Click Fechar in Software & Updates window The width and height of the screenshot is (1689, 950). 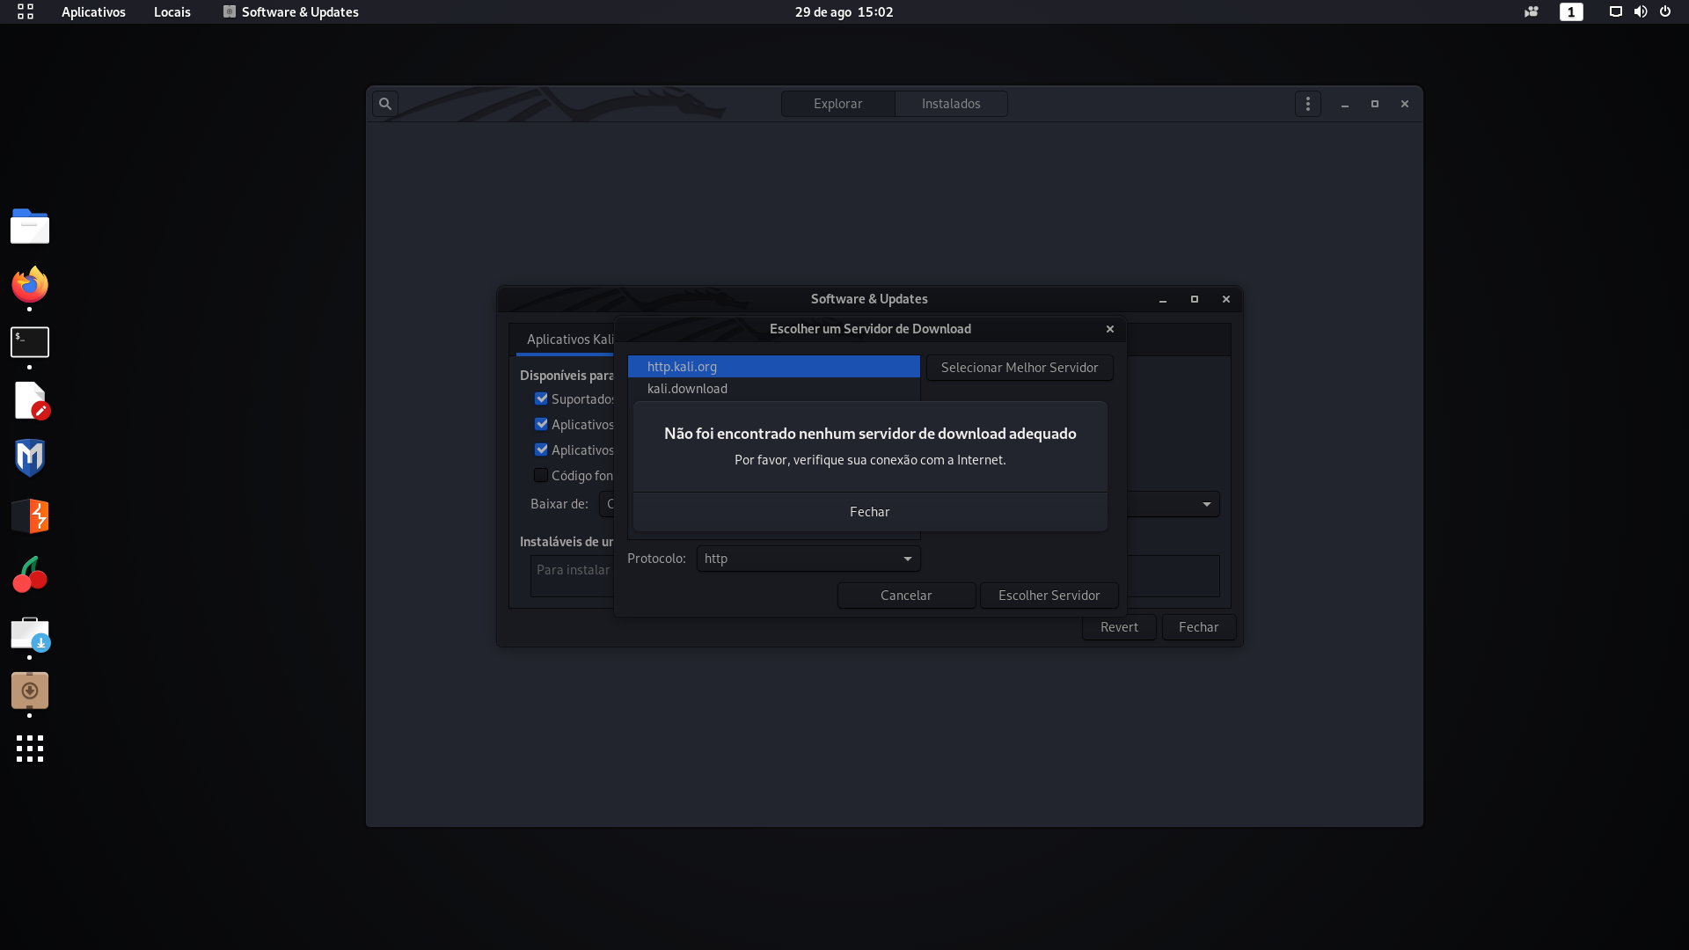point(1199,627)
